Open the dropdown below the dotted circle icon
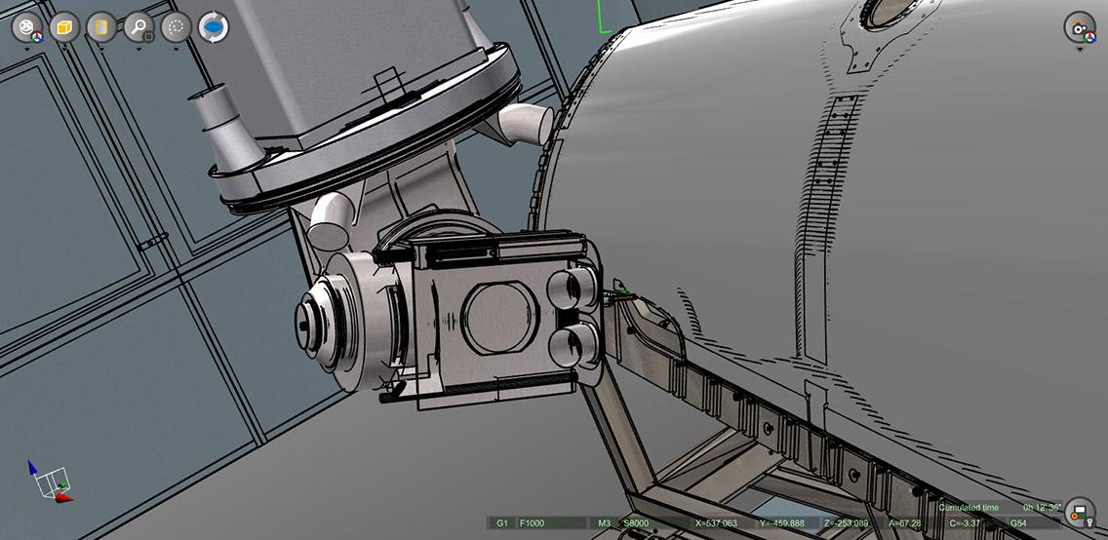Screen dimensions: 1108x540 coord(177,48)
